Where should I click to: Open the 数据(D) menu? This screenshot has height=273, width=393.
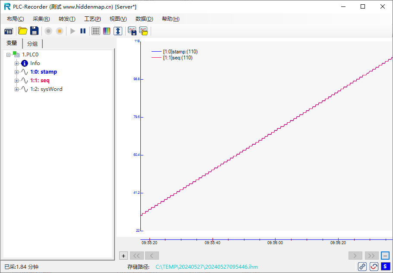(144, 19)
